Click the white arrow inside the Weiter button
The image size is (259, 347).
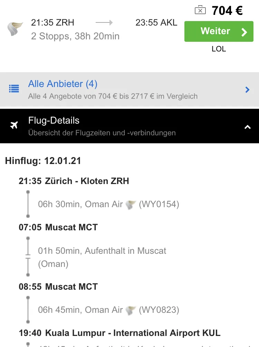[244, 32]
